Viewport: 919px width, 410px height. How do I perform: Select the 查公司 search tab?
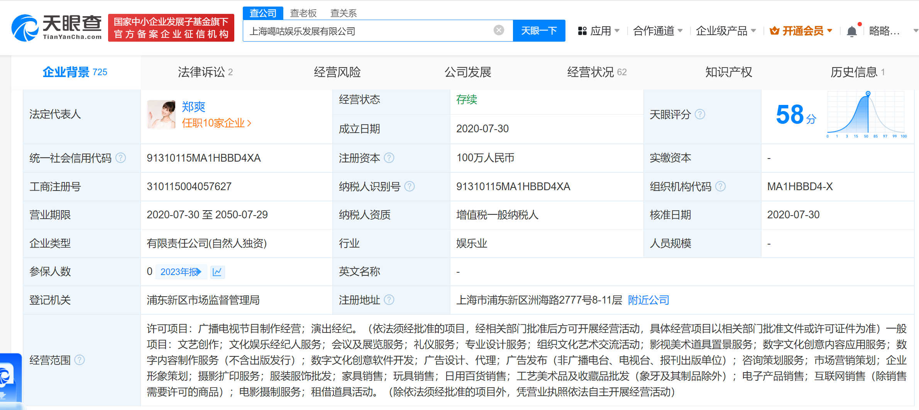pos(263,13)
